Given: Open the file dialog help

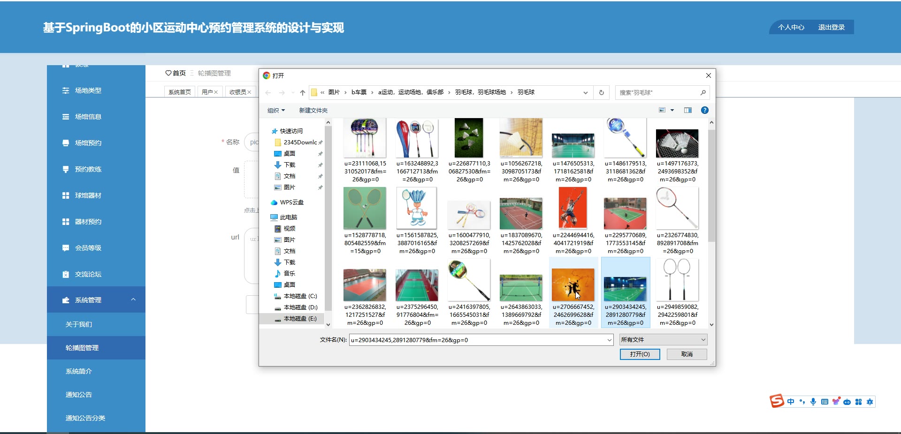Looking at the screenshot, I should (x=704, y=110).
